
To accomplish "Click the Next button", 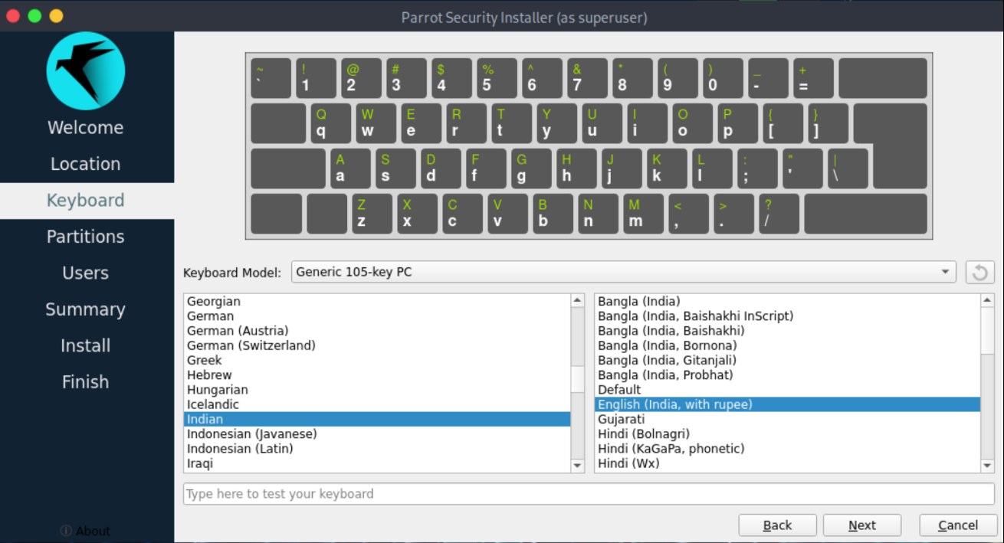I will (862, 525).
